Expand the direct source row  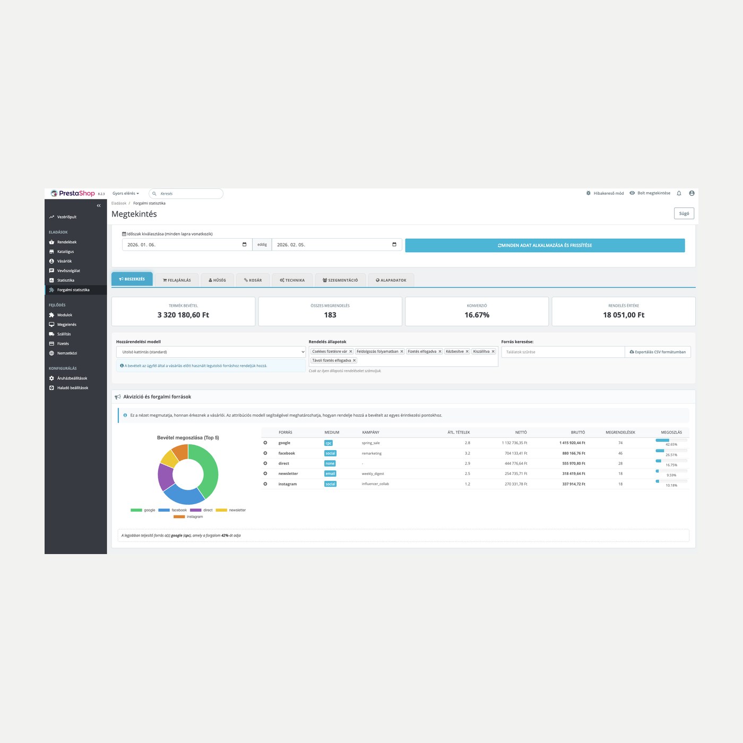pyautogui.click(x=265, y=463)
